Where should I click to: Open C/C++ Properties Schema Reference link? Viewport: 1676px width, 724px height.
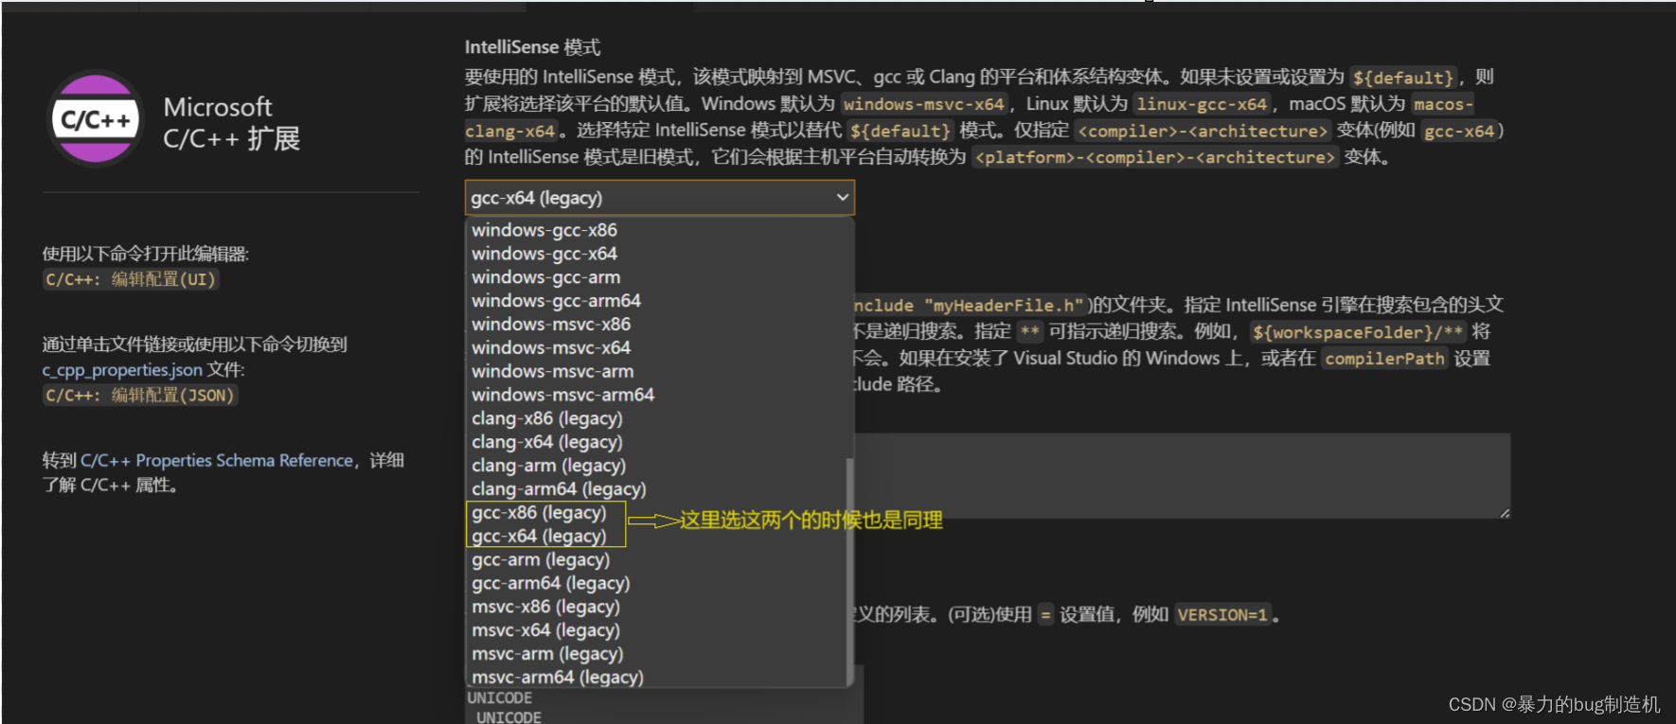(217, 461)
